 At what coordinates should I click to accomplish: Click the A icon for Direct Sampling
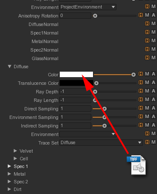[x=154, y=108]
